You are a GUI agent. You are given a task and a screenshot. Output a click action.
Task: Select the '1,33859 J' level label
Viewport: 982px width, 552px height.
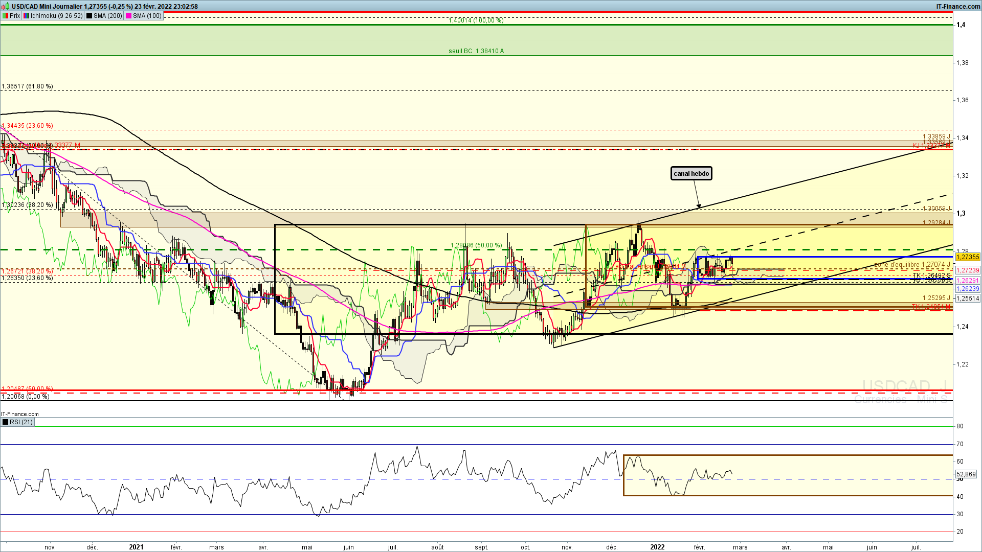click(x=936, y=136)
